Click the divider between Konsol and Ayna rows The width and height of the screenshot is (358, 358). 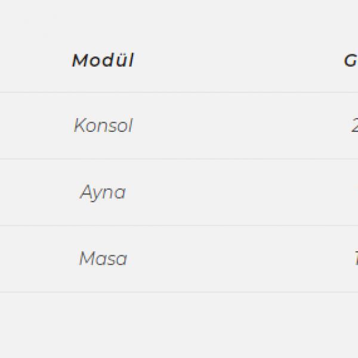tap(179, 159)
